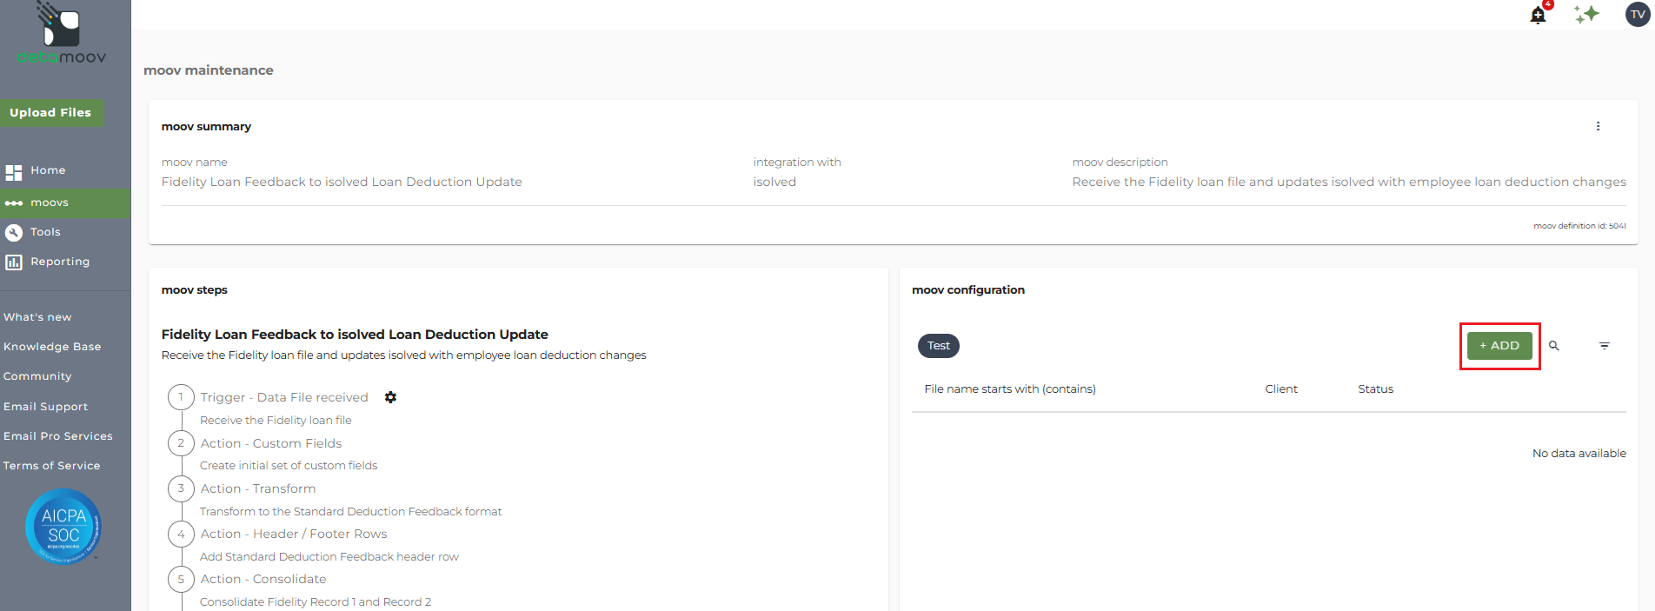1655x611 pixels.
Task: Click the 'moov configuration' heading
Action: click(968, 290)
